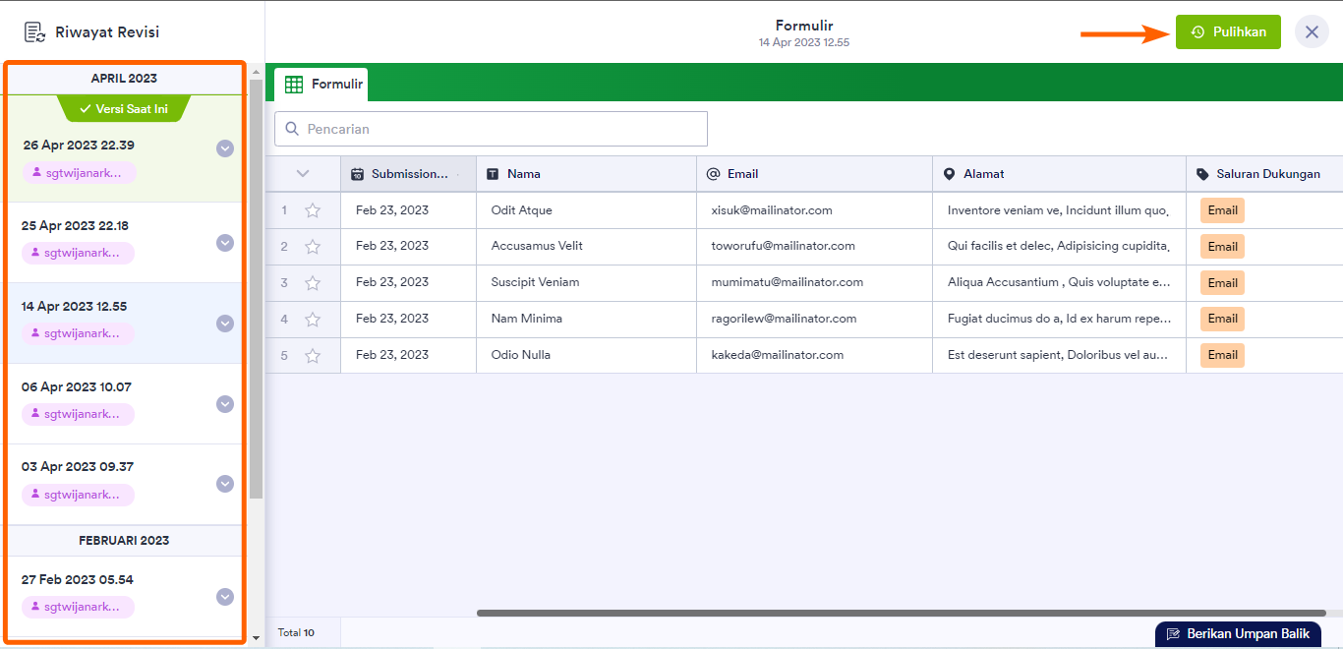Click the Total 10 footer count
The height and width of the screenshot is (649, 1343).
click(296, 633)
